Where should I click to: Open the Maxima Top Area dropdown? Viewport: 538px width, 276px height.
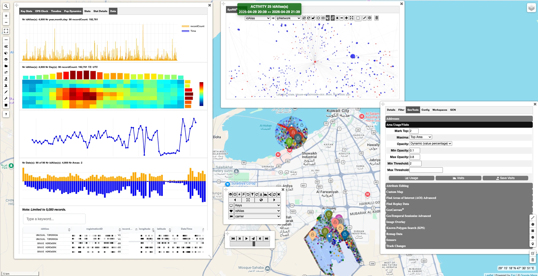click(421, 137)
